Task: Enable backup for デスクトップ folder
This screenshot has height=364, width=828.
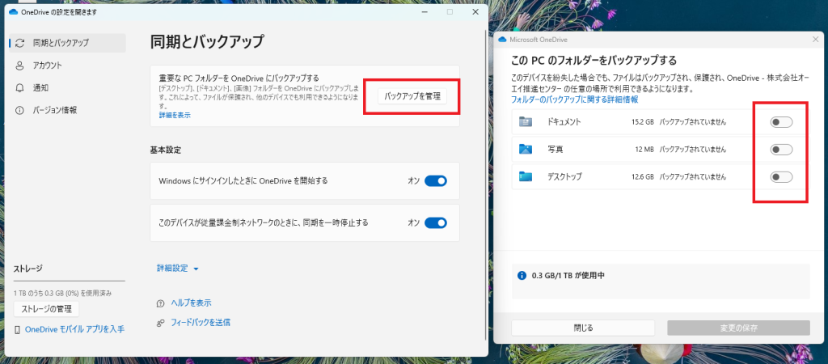Action: coord(782,177)
